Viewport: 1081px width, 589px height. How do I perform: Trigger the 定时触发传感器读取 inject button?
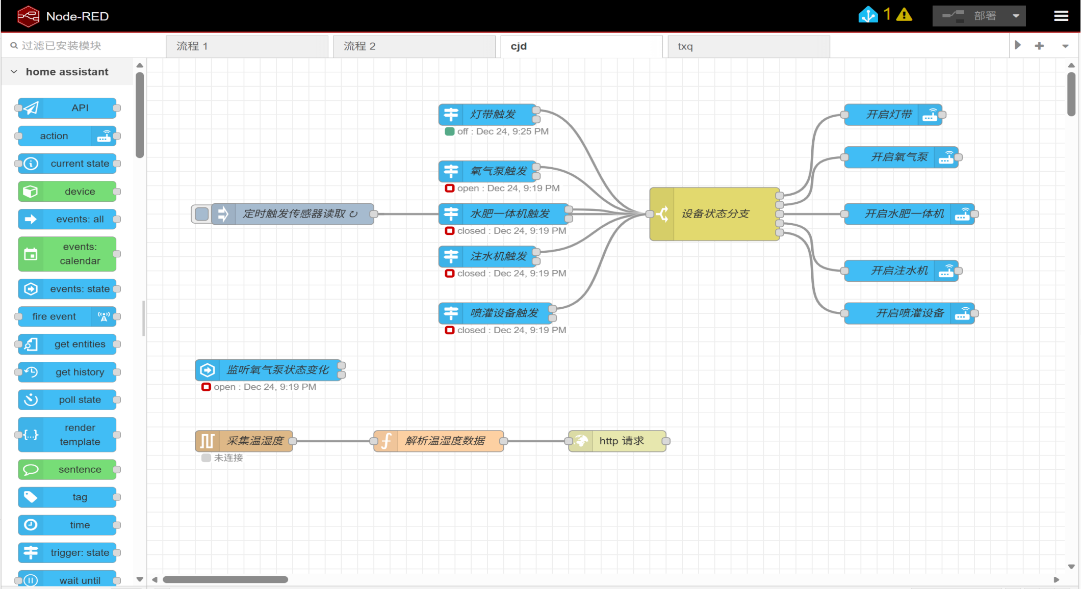click(x=202, y=214)
